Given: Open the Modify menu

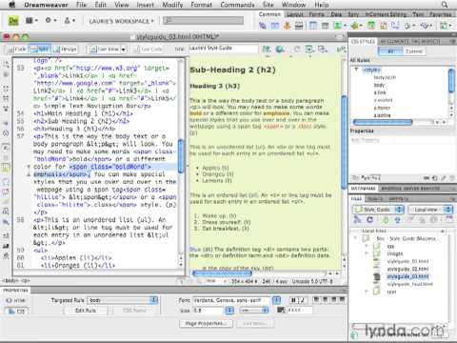Looking at the screenshot, I should coord(172,5).
